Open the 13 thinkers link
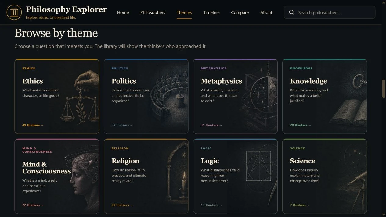This screenshot has width=386, height=217. tap(211, 205)
